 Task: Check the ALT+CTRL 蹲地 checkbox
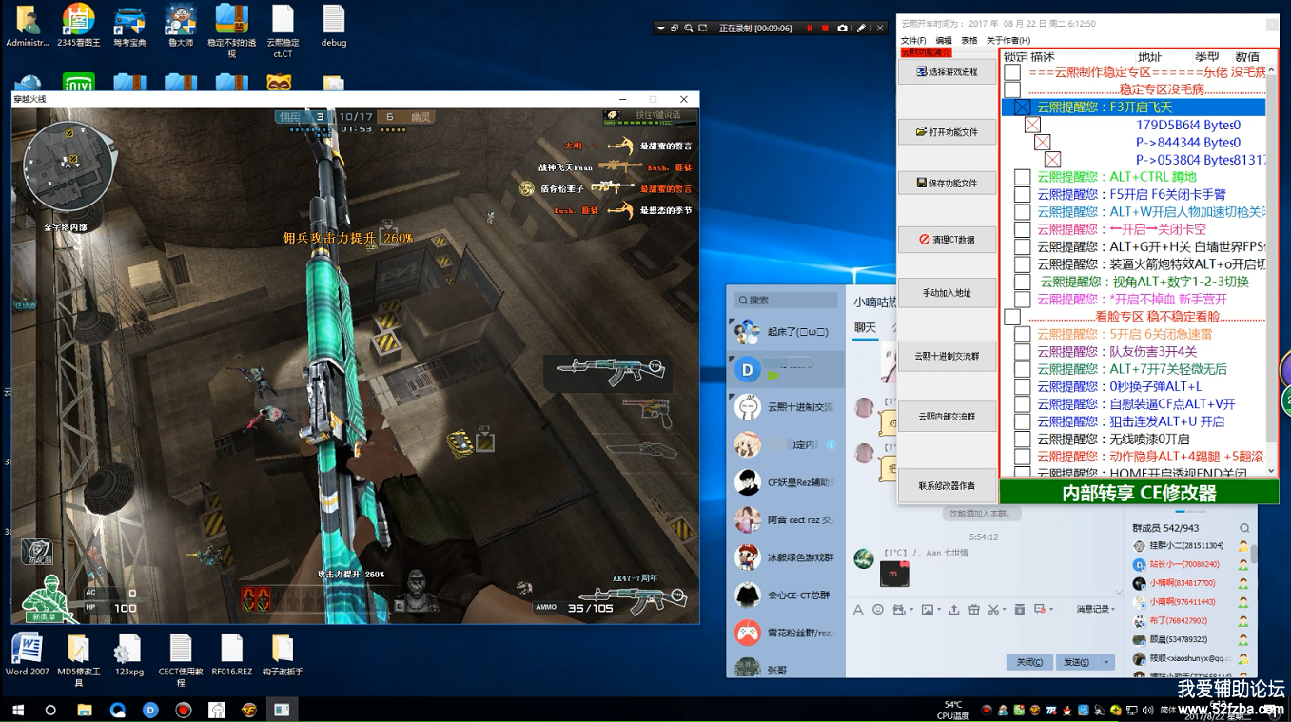coord(1022,177)
